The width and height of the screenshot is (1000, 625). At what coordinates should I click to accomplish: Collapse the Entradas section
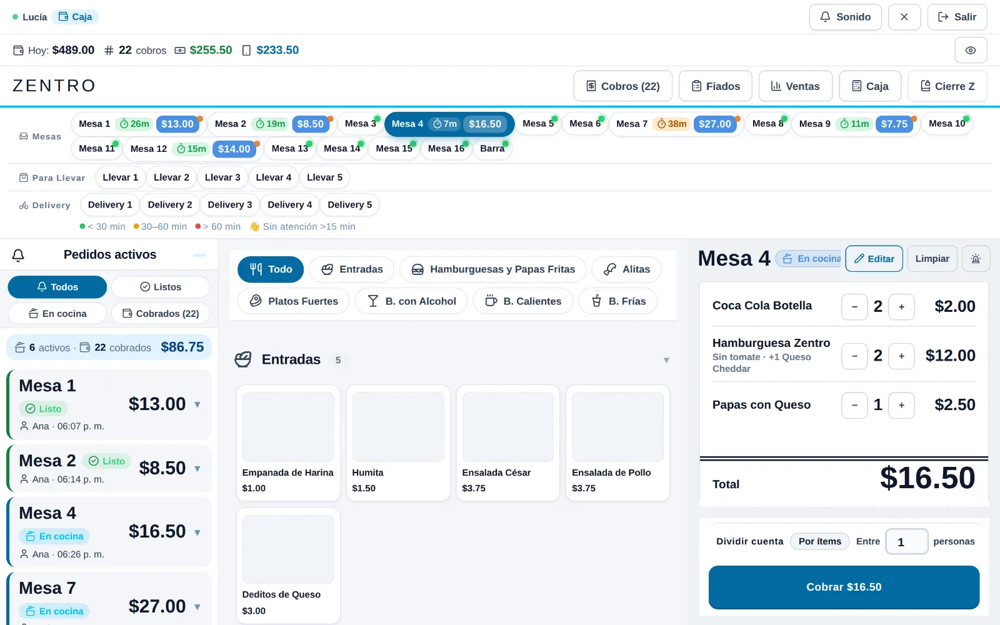click(666, 360)
